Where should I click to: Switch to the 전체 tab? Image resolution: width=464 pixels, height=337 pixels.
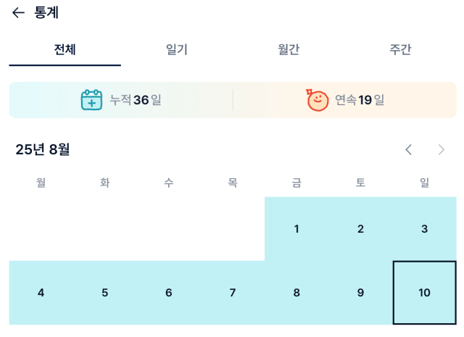[65, 49]
